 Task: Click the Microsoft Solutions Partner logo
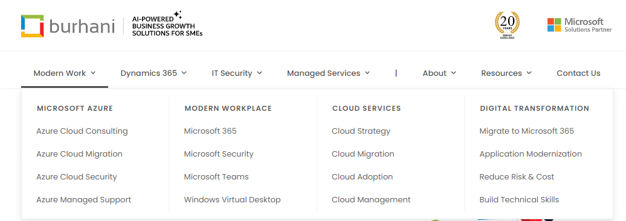point(579,25)
